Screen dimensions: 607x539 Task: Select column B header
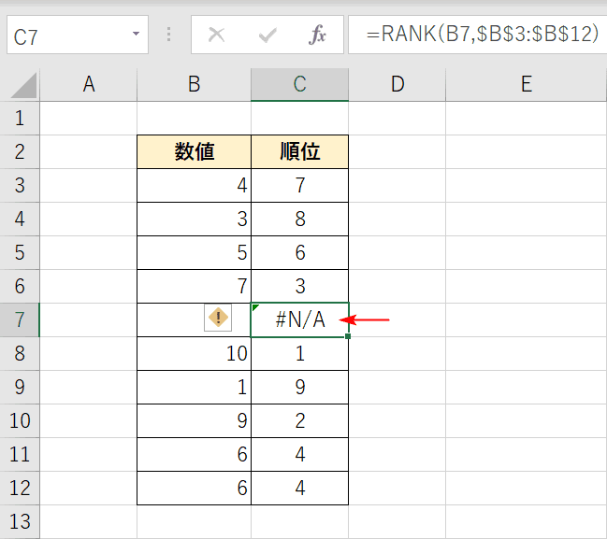[x=194, y=85]
